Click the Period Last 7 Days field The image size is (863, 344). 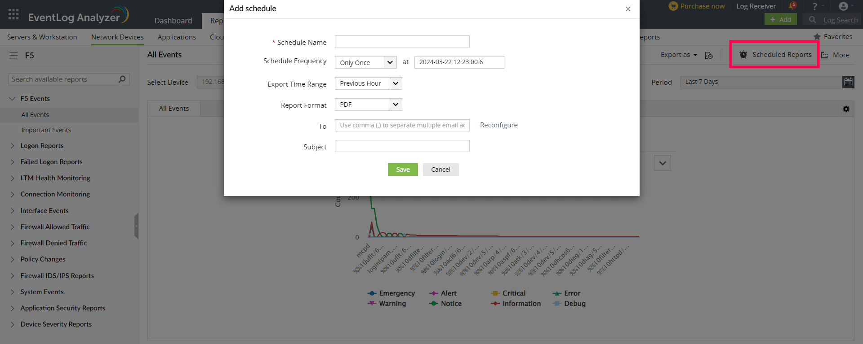[761, 82]
